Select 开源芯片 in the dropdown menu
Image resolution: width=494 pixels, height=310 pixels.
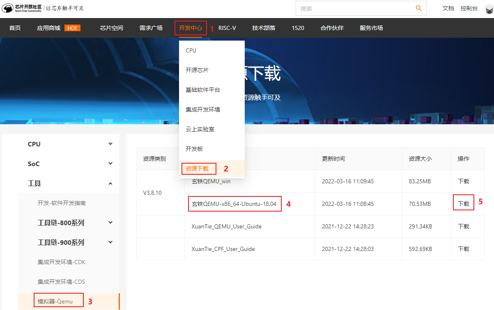point(212,70)
